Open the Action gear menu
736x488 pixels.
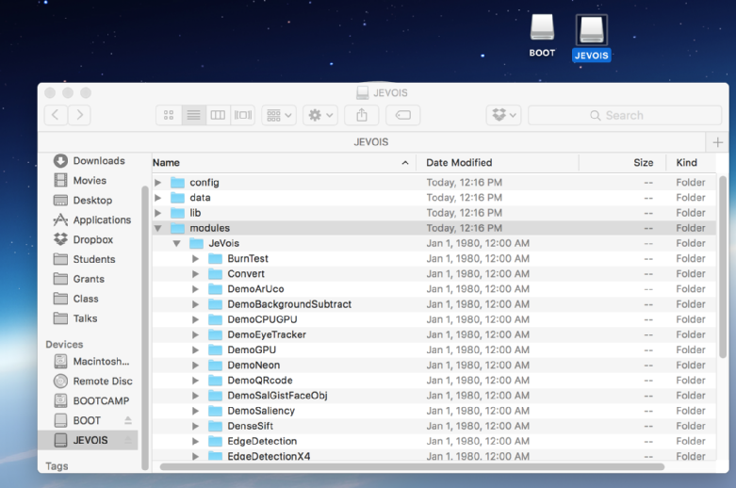tap(320, 115)
